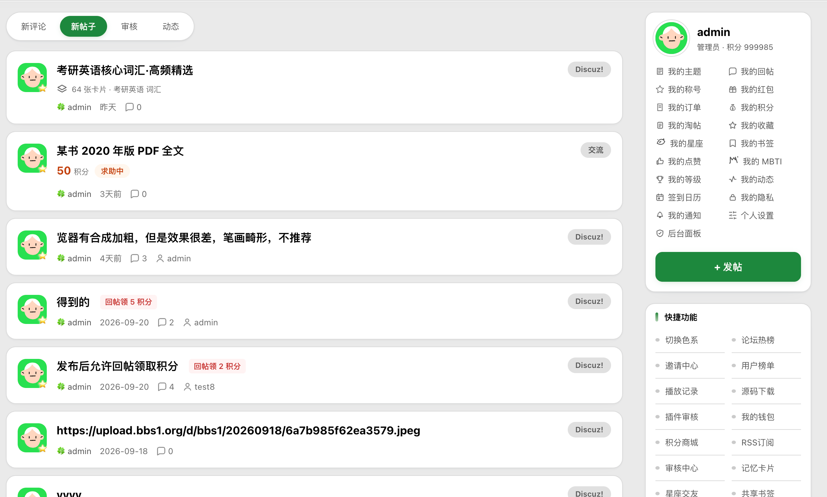
Task: Open 签到日历 calendar icon
Action: [x=660, y=198]
